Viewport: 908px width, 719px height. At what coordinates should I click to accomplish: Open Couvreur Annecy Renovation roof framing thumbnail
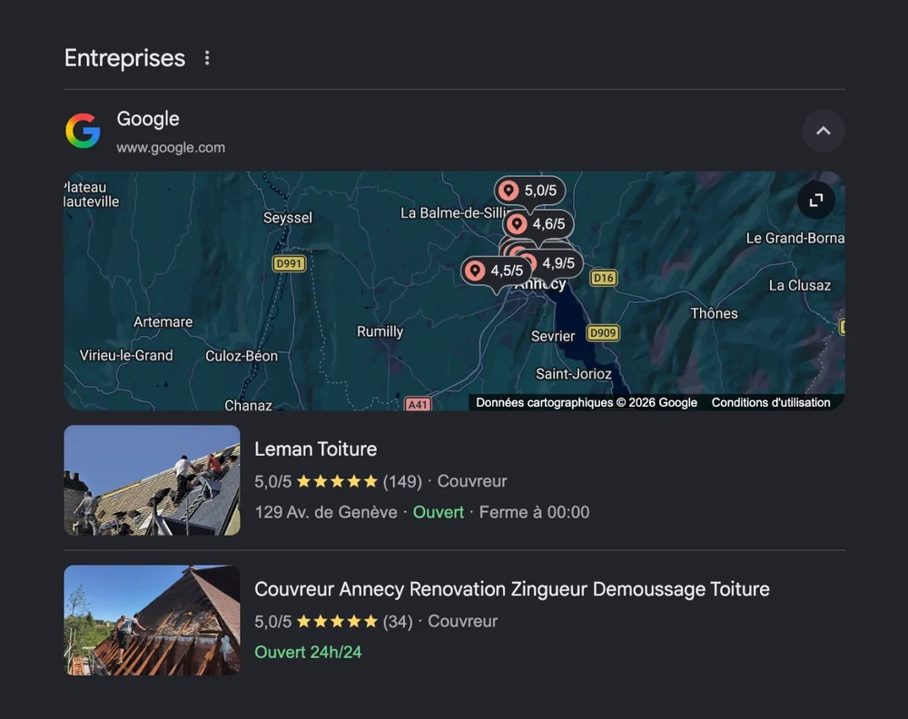coord(152,620)
